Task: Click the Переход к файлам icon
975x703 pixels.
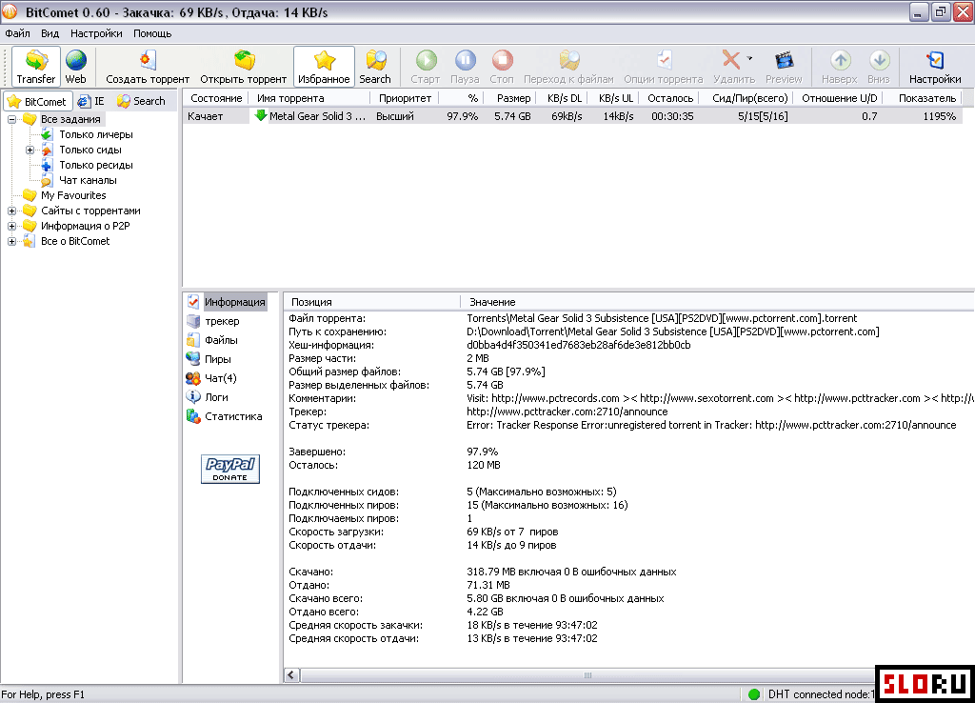Action: coord(569,60)
